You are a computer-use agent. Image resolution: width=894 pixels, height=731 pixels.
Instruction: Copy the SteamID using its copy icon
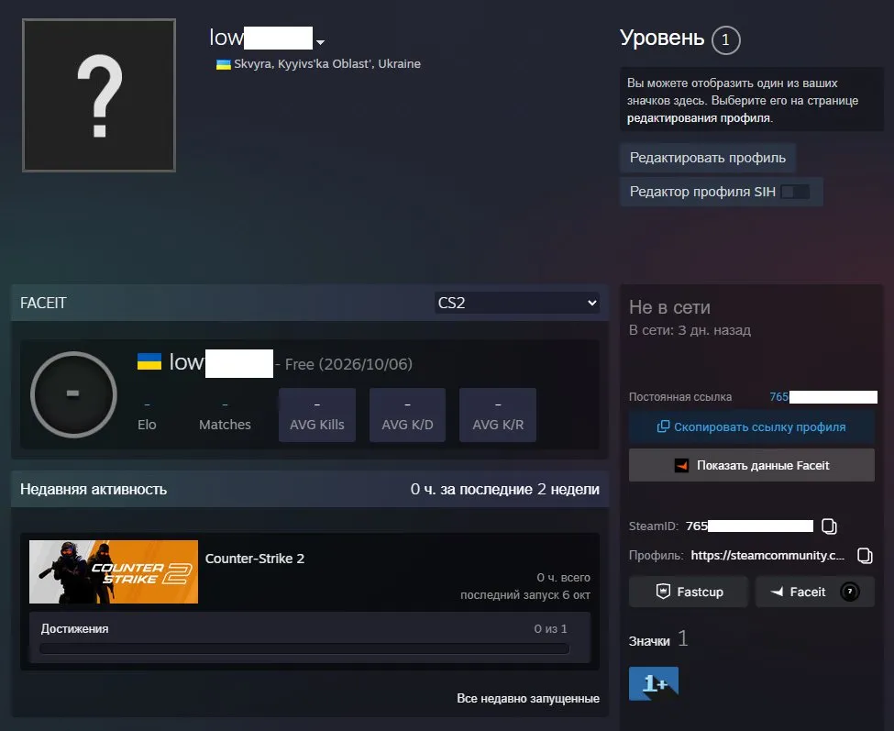[x=829, y=526]
